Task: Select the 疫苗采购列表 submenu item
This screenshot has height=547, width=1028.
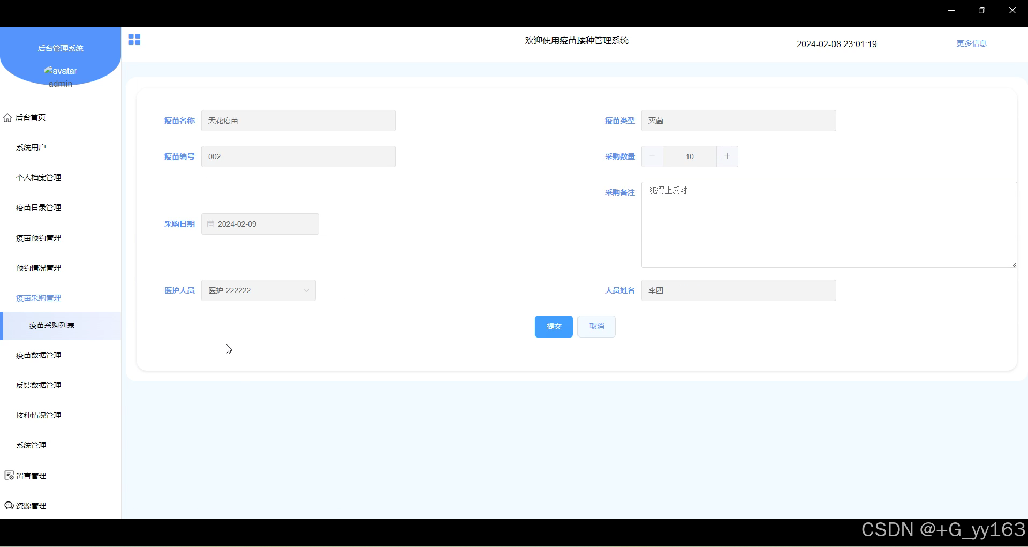Action: point(61,326)
